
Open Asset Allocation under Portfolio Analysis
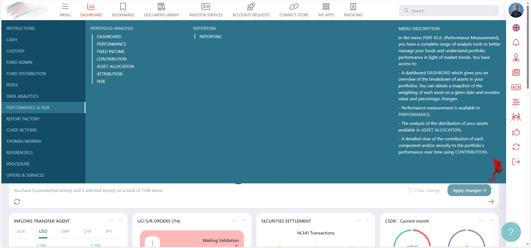[x=115, y=67]
